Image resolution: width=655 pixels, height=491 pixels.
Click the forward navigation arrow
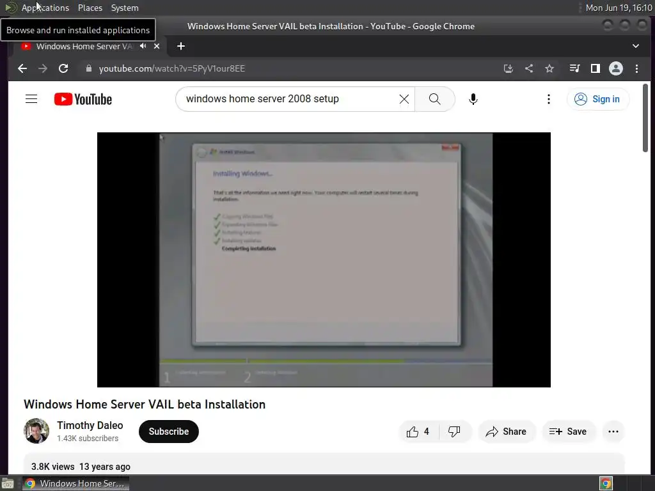coord(43,68)
